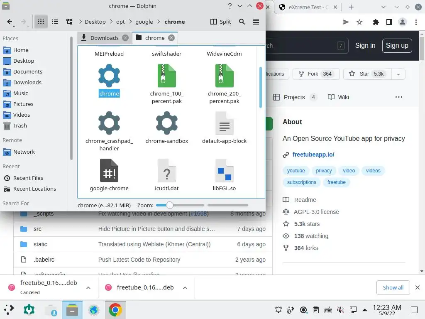Open Home in Places panel
The height and width of the screenshot is (319, 425).
pyautogui.click(x=21, y=50)
